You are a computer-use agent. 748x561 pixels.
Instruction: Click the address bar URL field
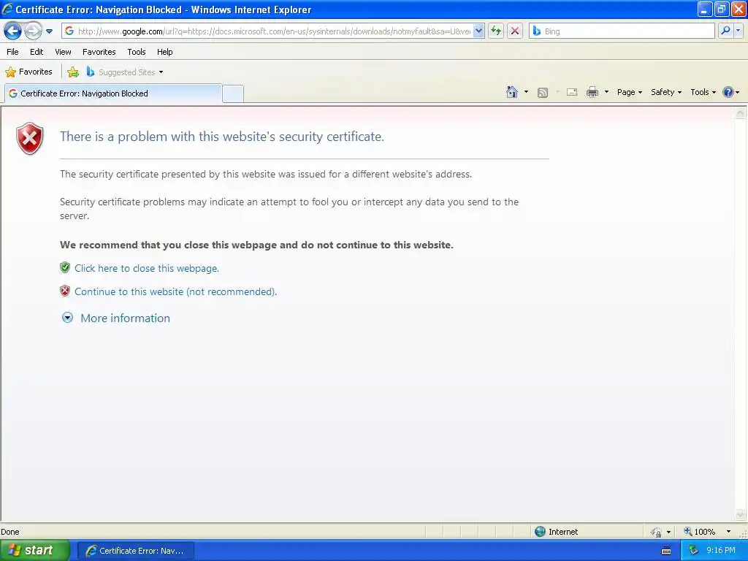click(274, 31)
